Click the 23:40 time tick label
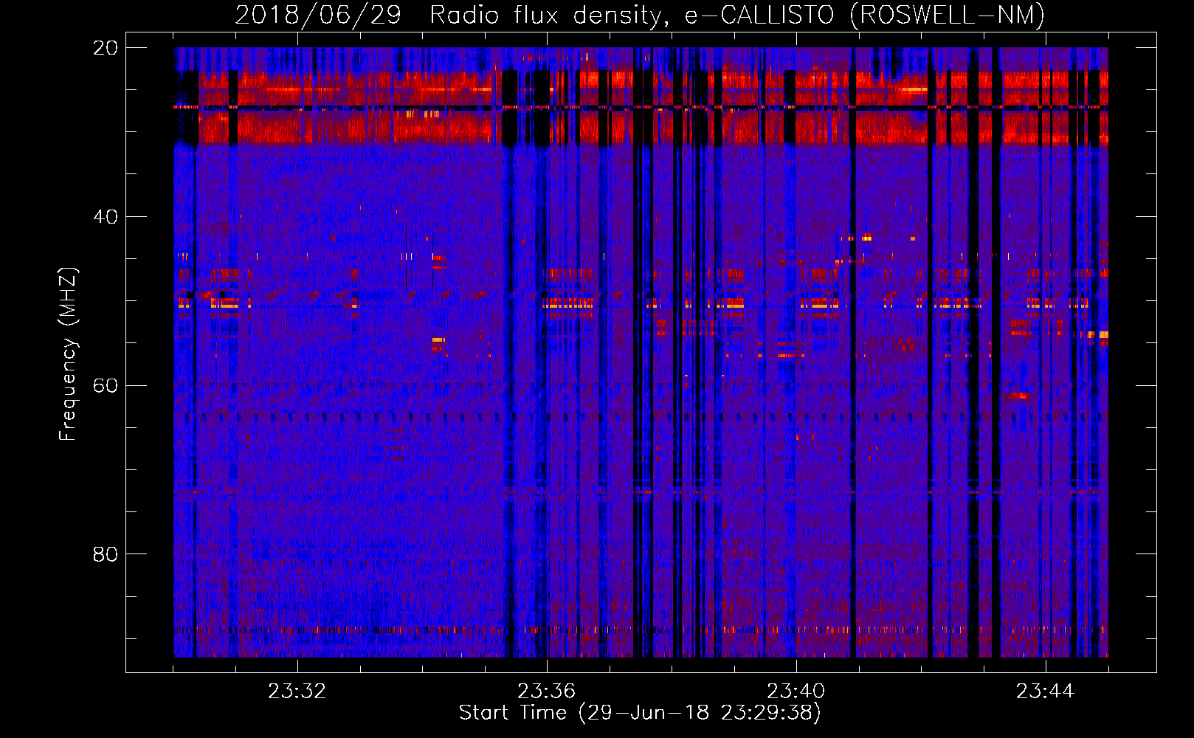This screenshot has height=738, width=1194. pyautogui.click(x=796, y=692)
